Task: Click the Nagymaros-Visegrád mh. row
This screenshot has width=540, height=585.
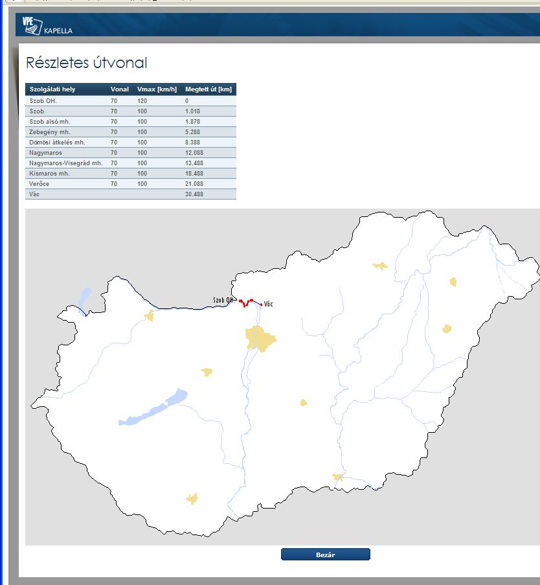Action: [131, 163]
